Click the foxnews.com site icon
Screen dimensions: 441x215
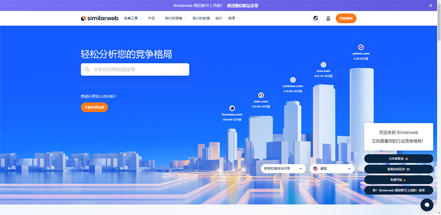pyautogui.click(x=232, y=108)
